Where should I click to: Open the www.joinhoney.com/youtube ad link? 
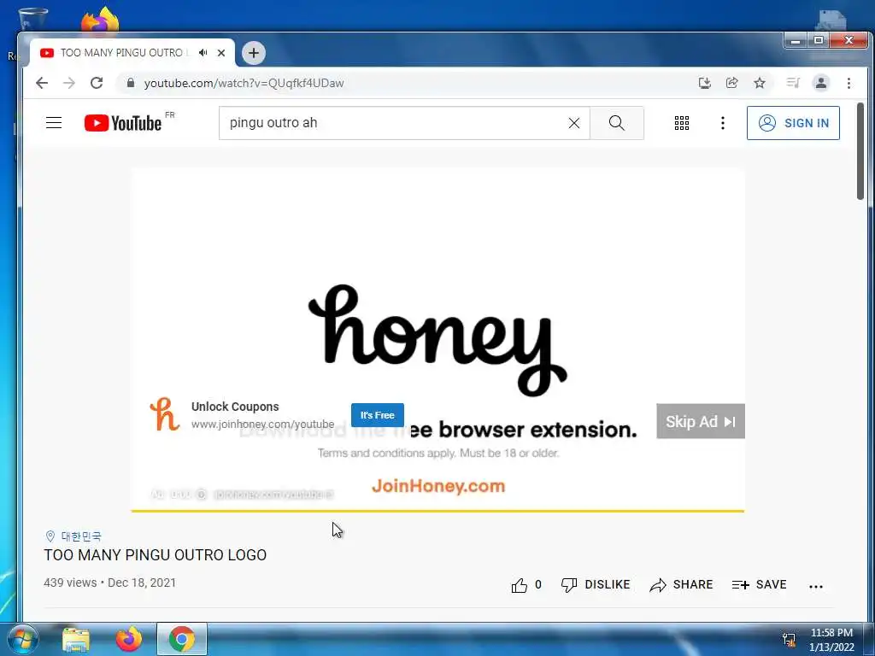pos(262,424)
